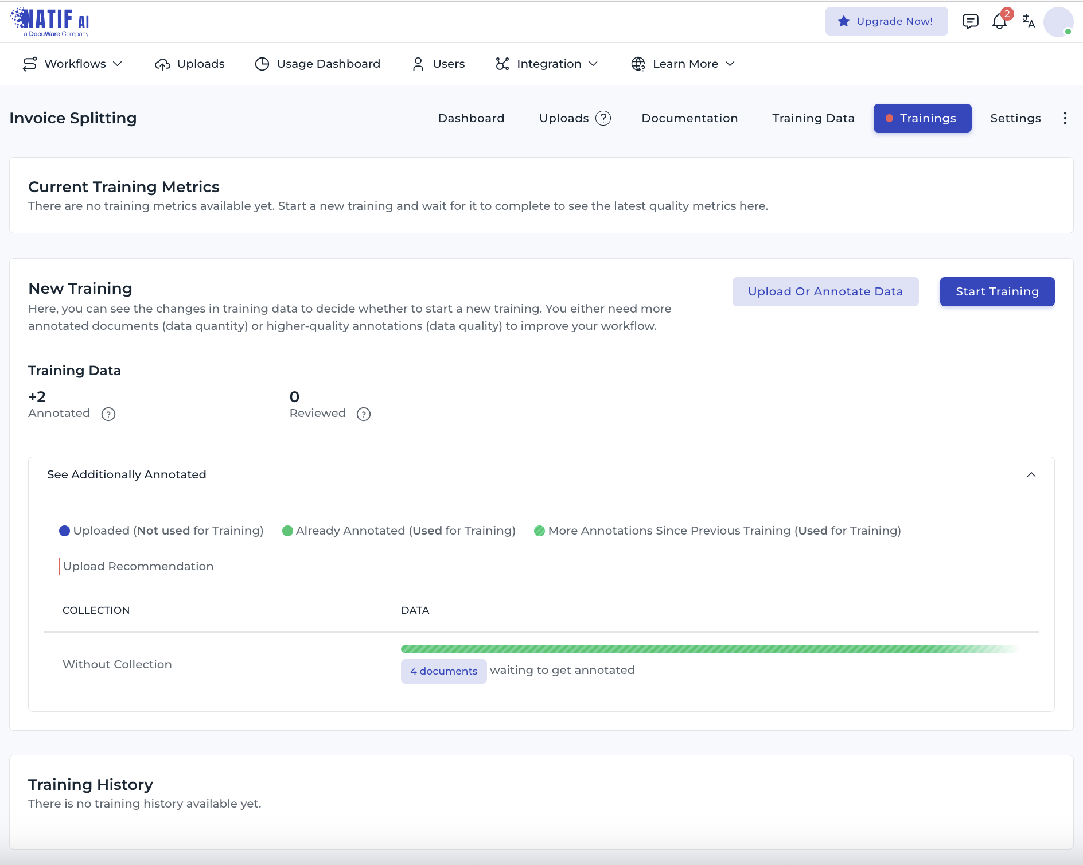Viewport: 1083px width, 865px height.
Task: Click the star icon in Upgrade Now
Action: click(x=843, y=21)
